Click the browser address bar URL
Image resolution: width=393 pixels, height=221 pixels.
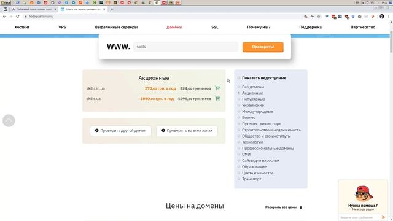coord(41,17)
